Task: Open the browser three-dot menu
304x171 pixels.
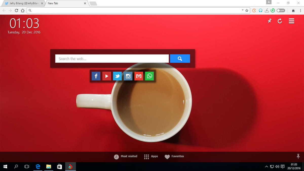Action: [300, 10]
